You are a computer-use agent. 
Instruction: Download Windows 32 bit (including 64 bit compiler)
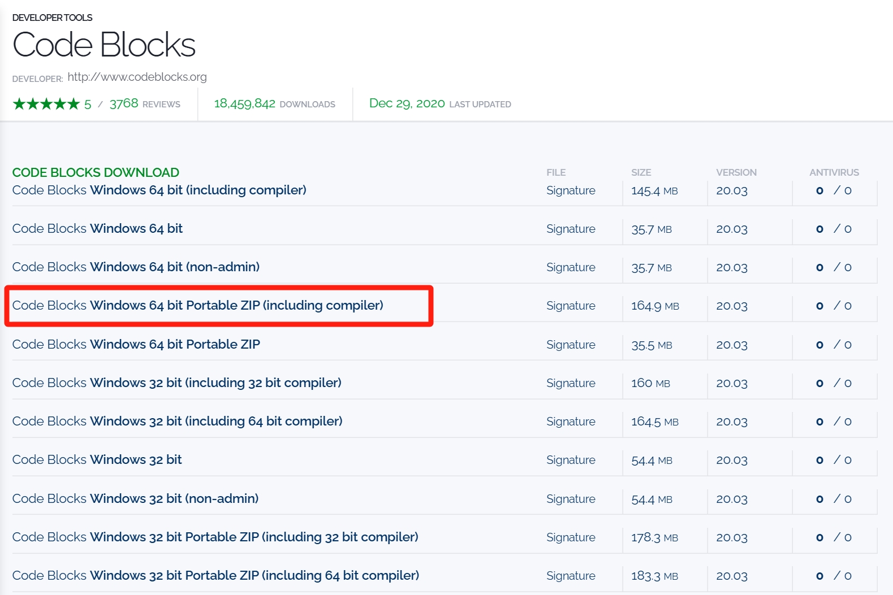[178, 422]
